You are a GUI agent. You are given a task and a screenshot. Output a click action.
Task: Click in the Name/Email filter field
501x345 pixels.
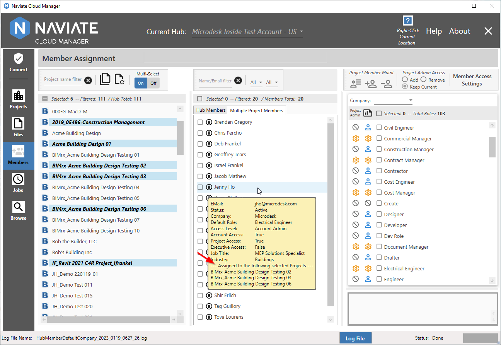(x=215, y=81)
